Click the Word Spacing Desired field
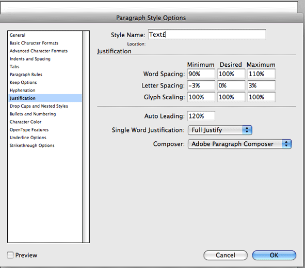Viewport: 305px width, 268px height. 231,74
